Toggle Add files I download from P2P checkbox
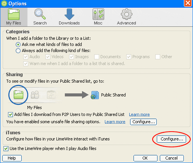This screenshot has width=193, height=163. tap(10, 114)
